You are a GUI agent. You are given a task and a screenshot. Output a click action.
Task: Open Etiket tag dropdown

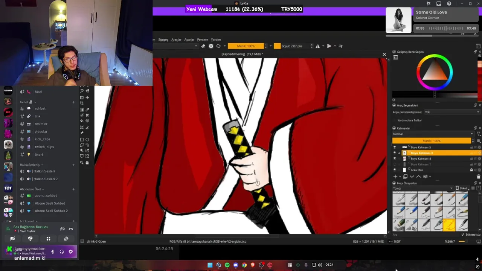[462, 188]
